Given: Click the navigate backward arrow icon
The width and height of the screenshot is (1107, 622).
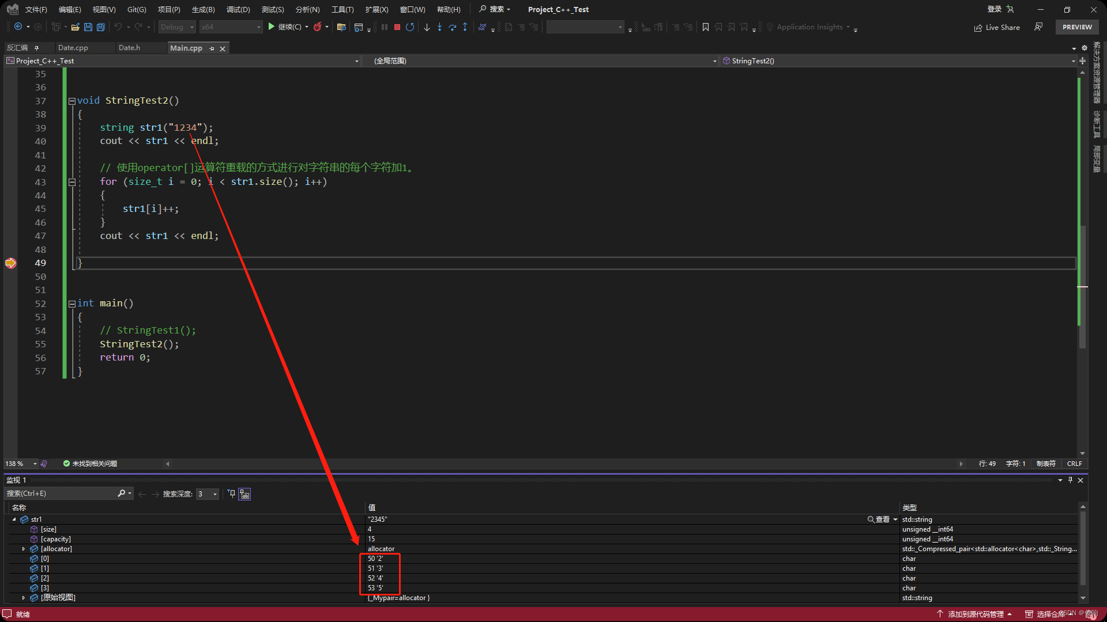Looking at the screenshot, I should pyautogui.click(x=18, y=27).
